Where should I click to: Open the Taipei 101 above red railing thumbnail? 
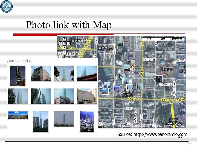point(87,73)
